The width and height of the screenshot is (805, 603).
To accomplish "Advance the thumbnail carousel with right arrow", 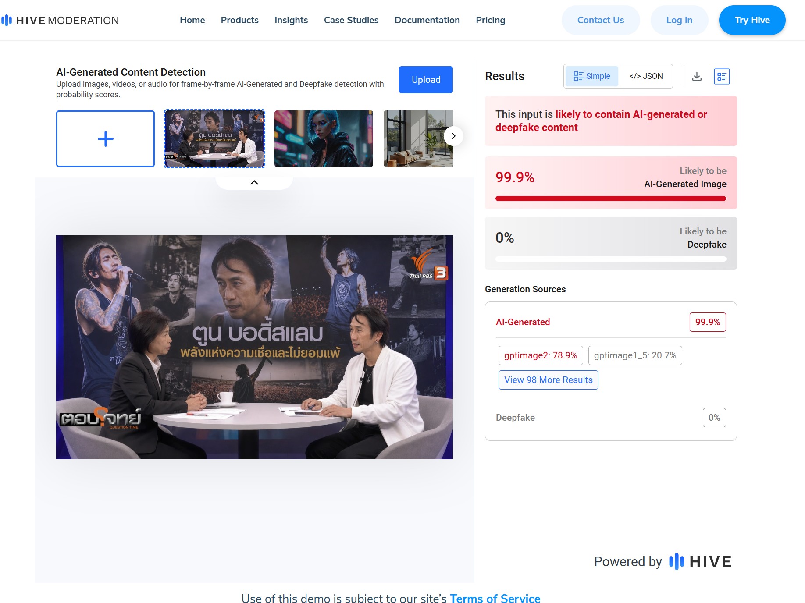I will click(x=453, y=136).
